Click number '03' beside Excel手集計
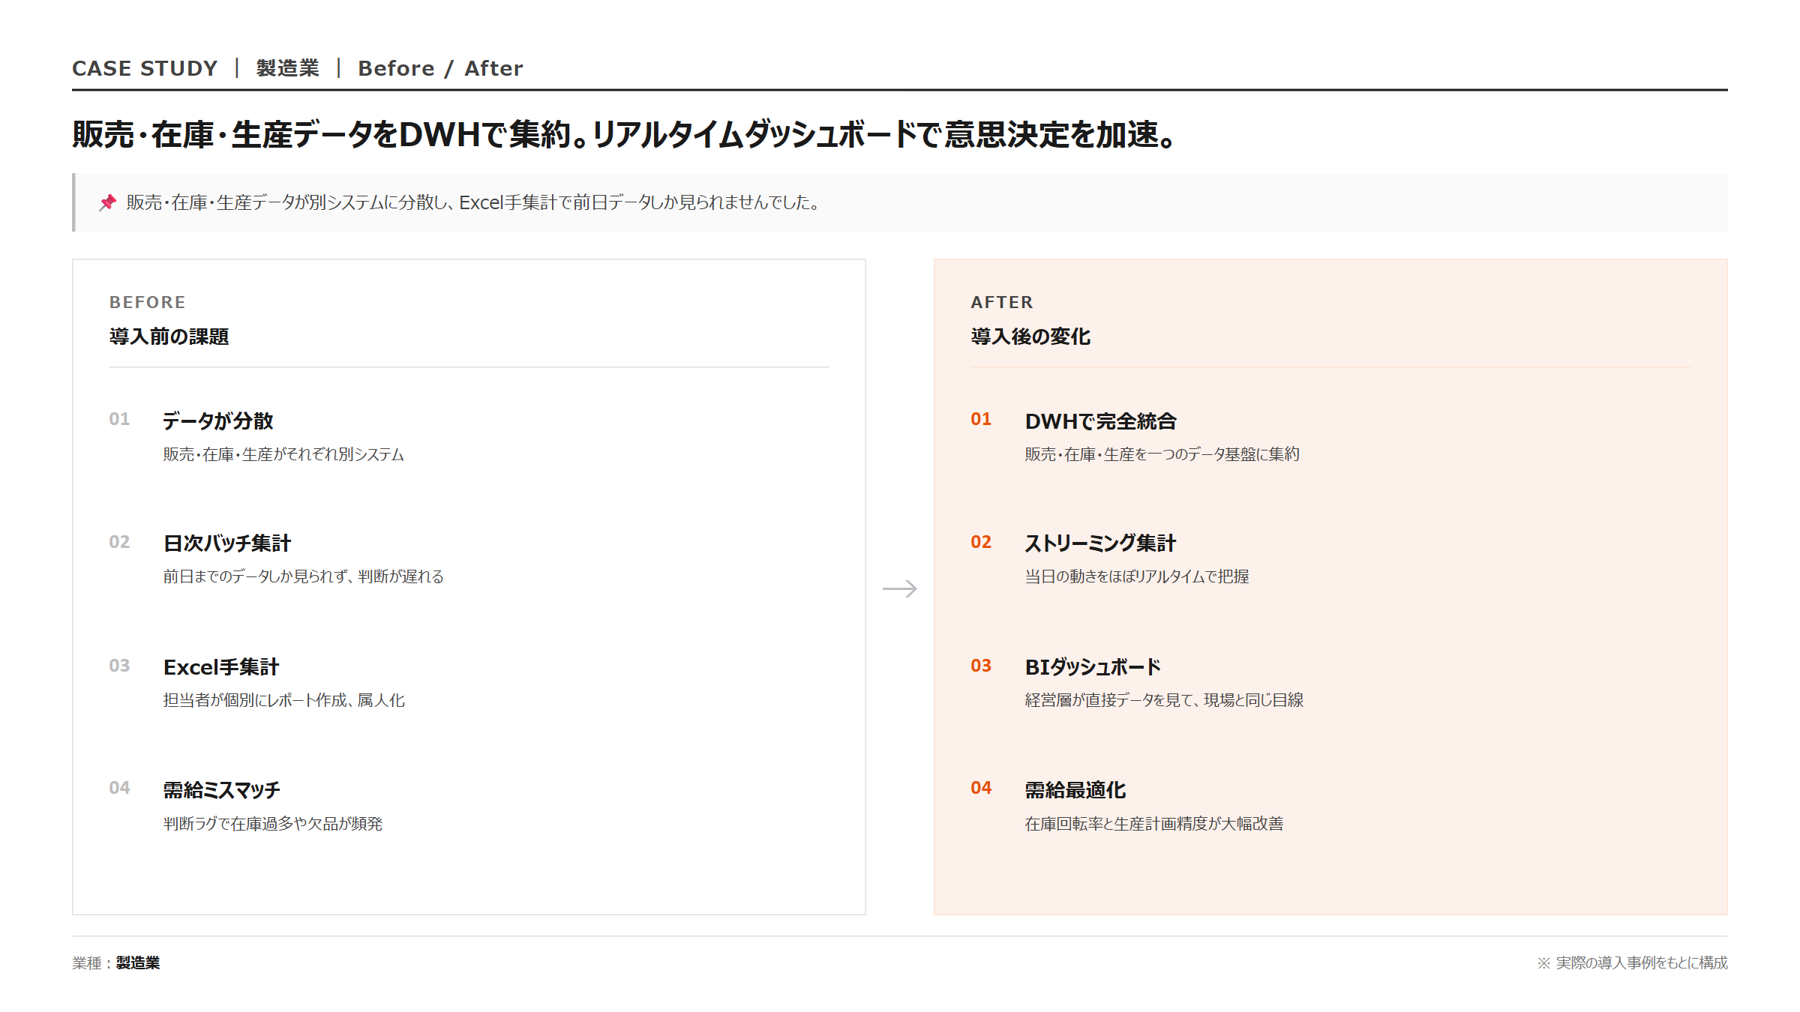The height and width of the screenshot is (1012, 1800). 120,666
